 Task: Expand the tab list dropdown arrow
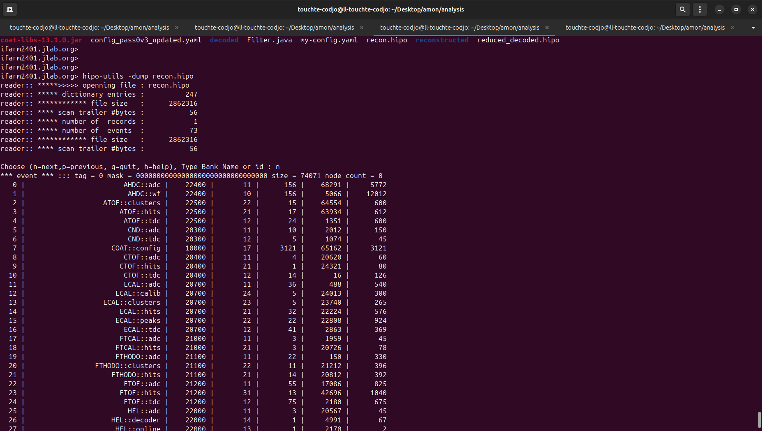click(x=753, y=28)
